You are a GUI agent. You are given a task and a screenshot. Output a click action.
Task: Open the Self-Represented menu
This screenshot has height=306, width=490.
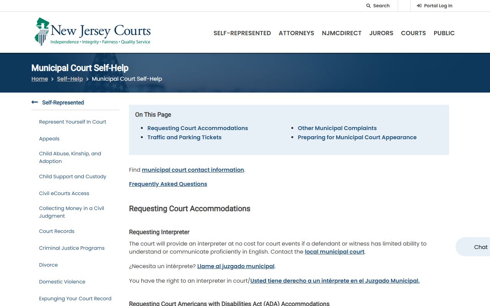tap(242, 33)
